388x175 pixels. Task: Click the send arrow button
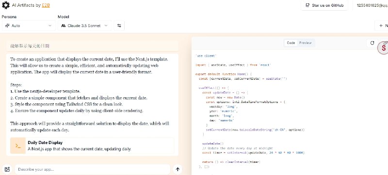point(178,169)
